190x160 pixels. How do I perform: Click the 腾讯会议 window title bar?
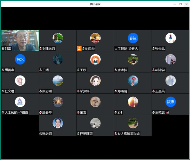tap(95, 4)
